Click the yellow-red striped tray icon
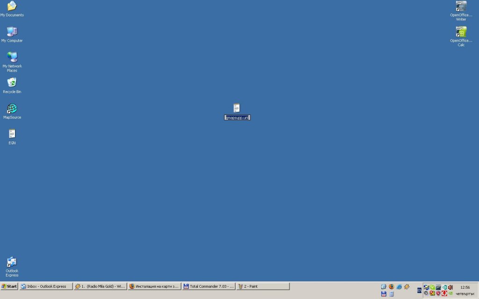This screenshot has height=299, width=479. click(x=432, y=293)
